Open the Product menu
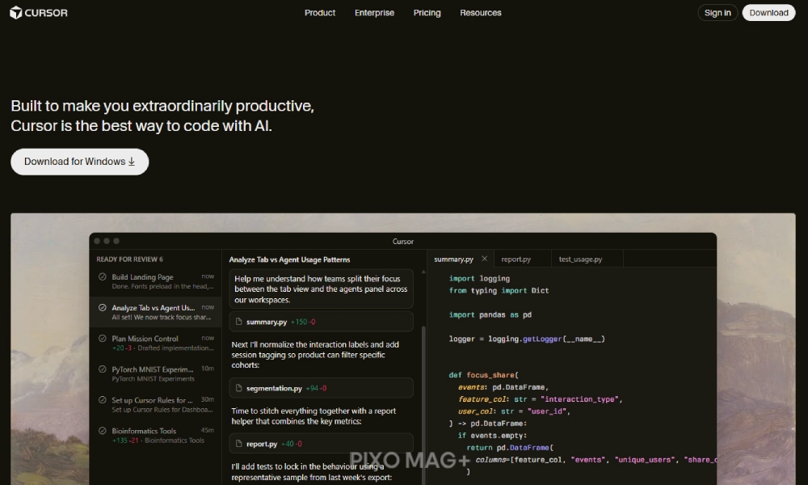Image resolution: width=808 pixels, height=485 pixels. (319, 13)
